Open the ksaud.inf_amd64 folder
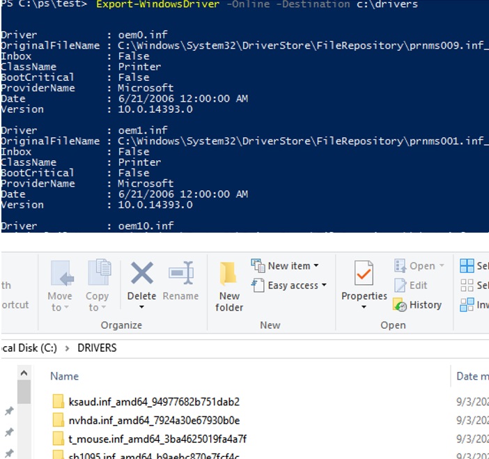Screen dimensions: 489x459 tap(153, 402)
